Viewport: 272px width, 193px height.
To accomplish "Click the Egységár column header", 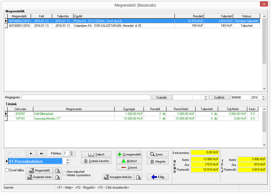I will 129,109.
